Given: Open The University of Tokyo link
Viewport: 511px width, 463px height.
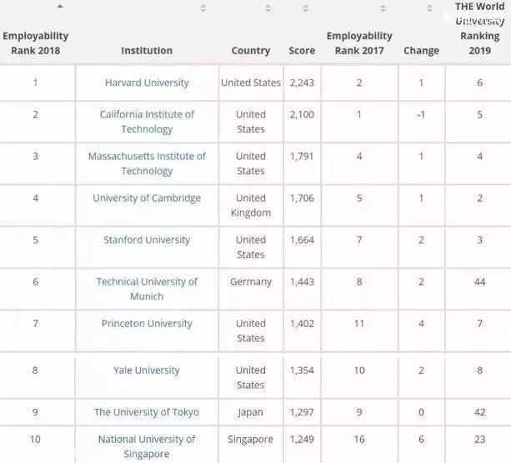Looking at the screenshot, I should (x=147, y=412).
